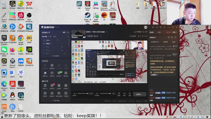This screenshot has height=119, width=211.
Task: Toggle visibility of the hidden source below 文本 2
Action: [64, 53]
